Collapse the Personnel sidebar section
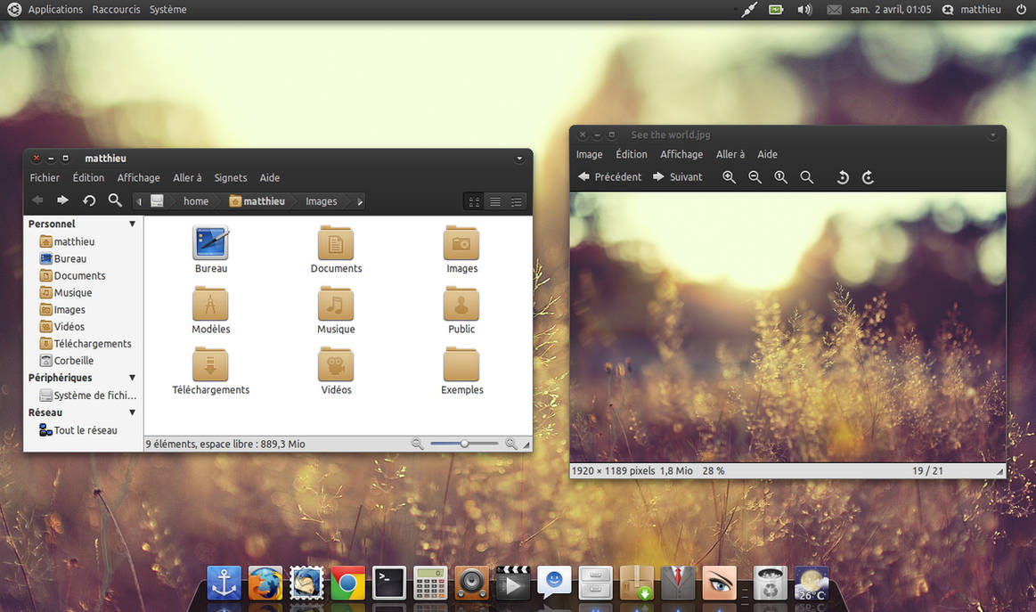 [132, 224]
